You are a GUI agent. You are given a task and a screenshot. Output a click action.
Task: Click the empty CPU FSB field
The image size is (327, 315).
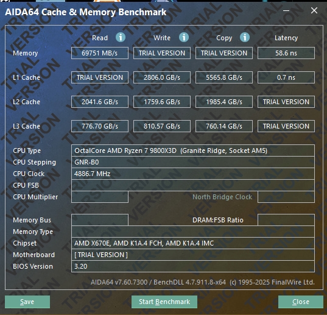(x=193, y=185)
